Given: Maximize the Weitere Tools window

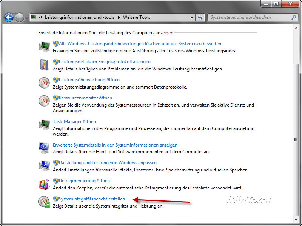Looking at the screenshot, I should (276, 4).
